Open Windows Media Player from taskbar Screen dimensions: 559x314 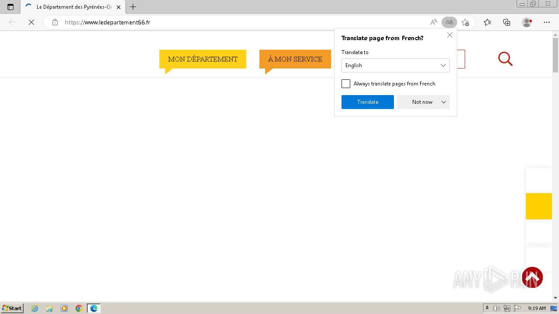[64, 308]
